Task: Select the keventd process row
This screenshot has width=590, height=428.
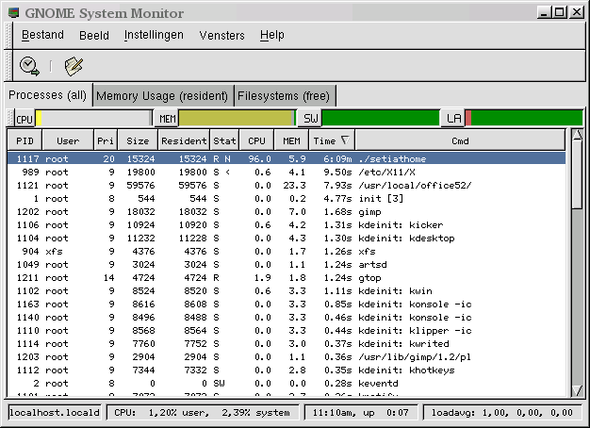Action: (x=287, y=383)
